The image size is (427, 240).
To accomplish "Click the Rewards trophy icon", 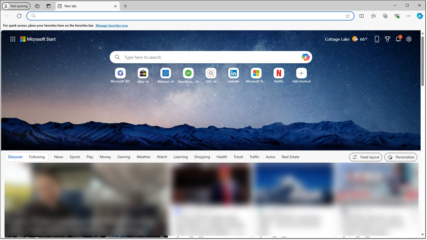I will pos(388,39).
